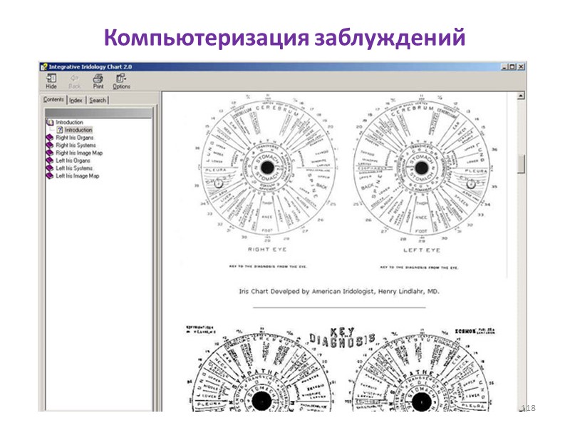Select the Contents tab

coord(56,100)
